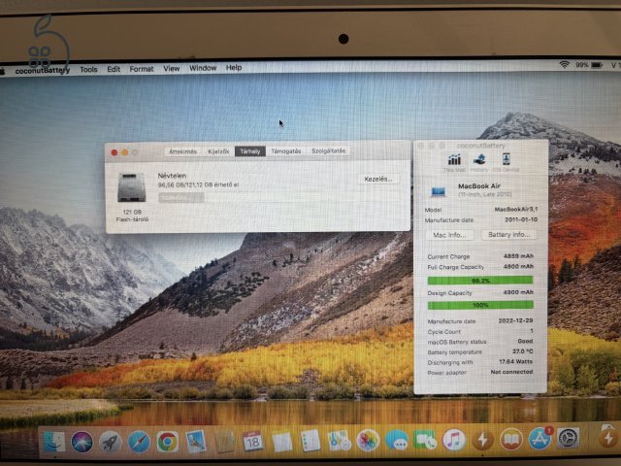Viewport: 621px width, 466px height.
Task: Click the Battery Info... button
Action: [509, 235]
